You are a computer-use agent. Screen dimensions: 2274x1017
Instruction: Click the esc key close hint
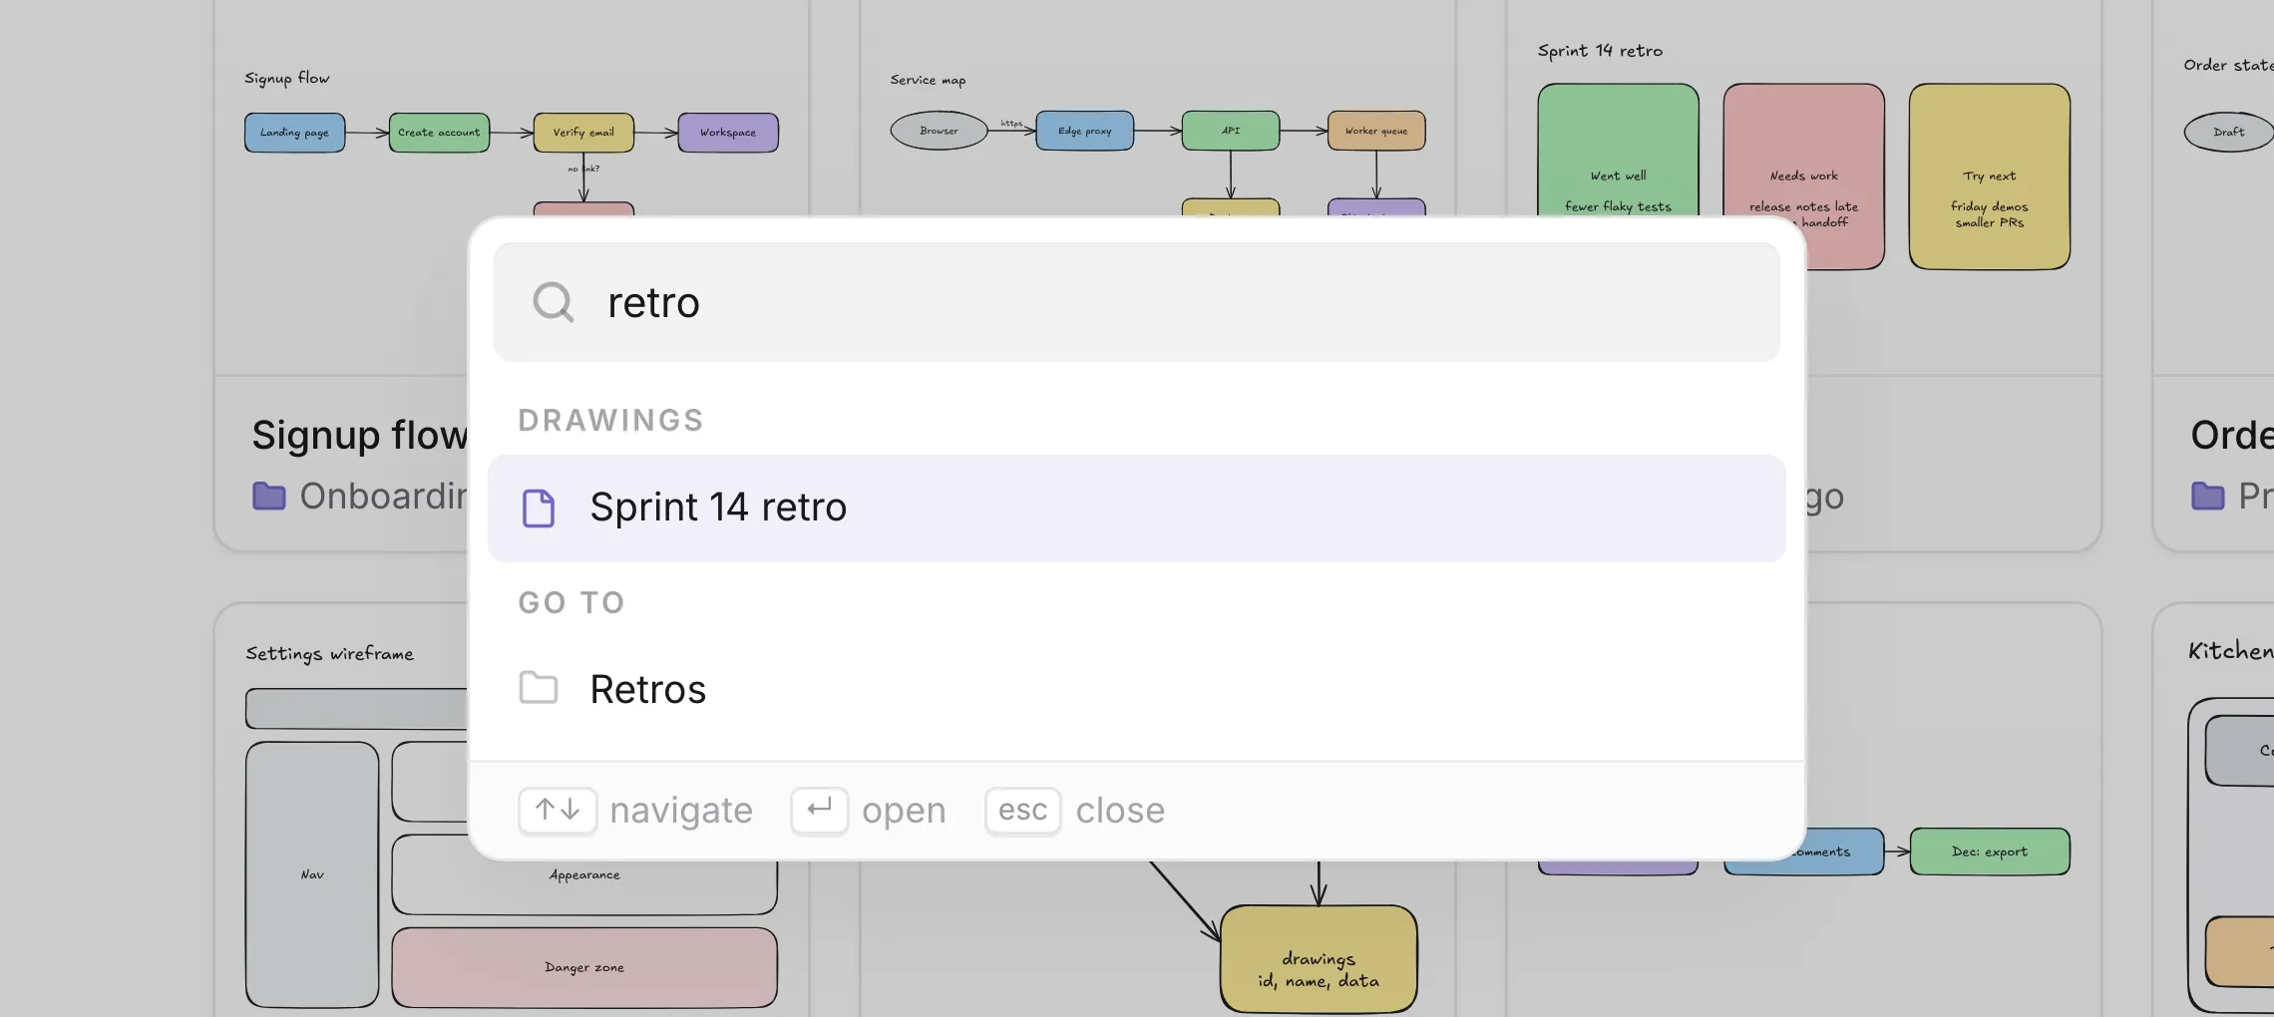pyautogui.click(x=1022, y=810)
